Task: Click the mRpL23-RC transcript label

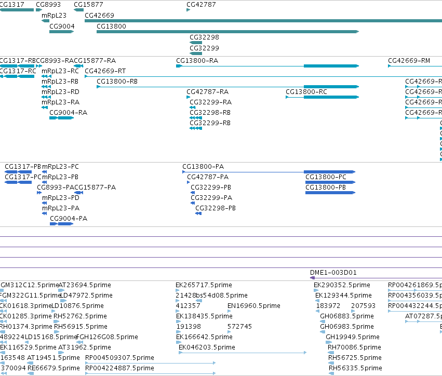Action: (60, 71)
